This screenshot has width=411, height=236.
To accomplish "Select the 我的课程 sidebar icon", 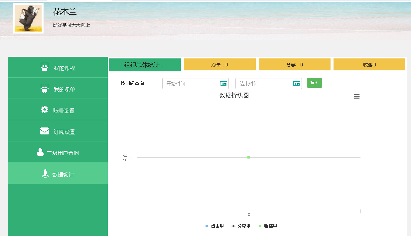I will click(x=45, y=67).
